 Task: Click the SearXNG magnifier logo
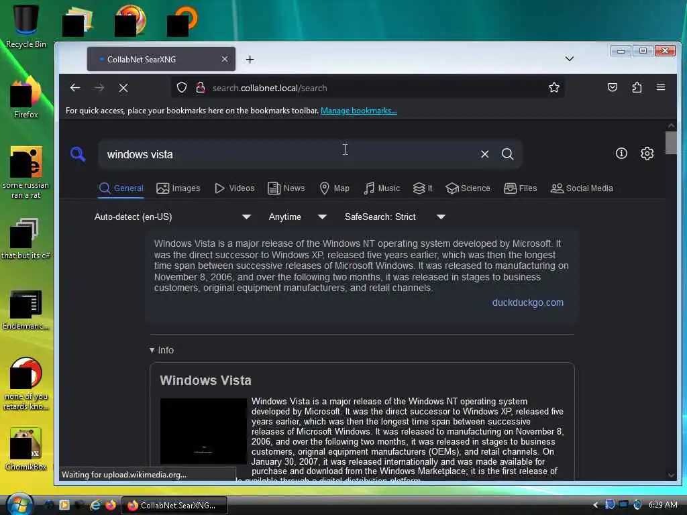(x=78, y=154)
